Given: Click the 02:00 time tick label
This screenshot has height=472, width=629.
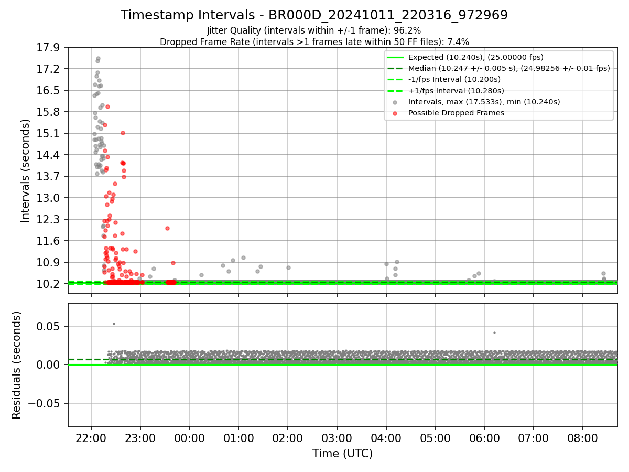Looking at the screenshot, I should click(288, 438).
